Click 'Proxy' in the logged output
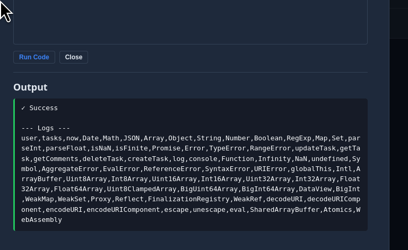The image size is (408, 250). (x=101, y=199)
